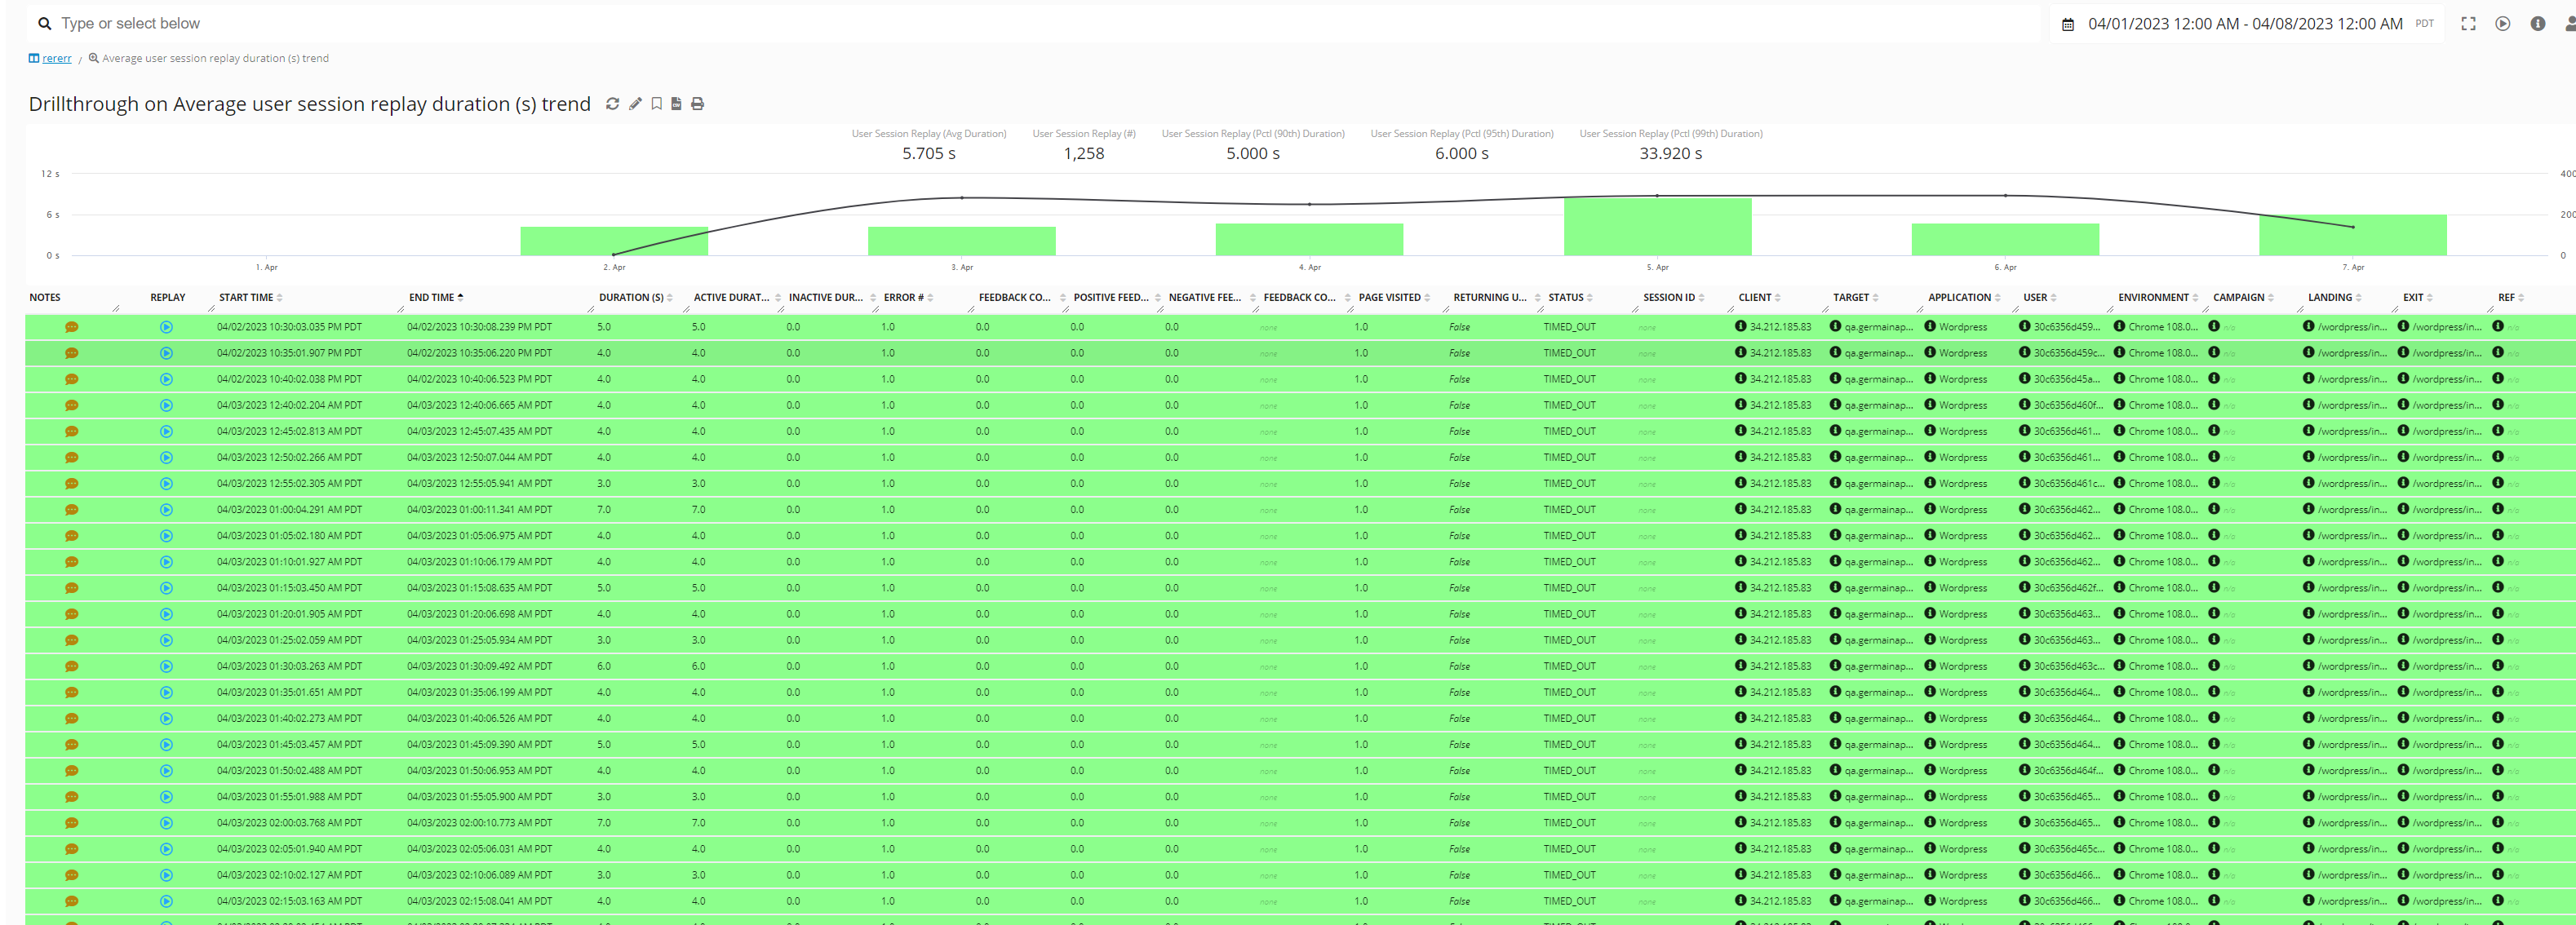This screenshot has height=925, width=2576.
Task: Sort by STATUS column header
Action: pos(1566,298)
